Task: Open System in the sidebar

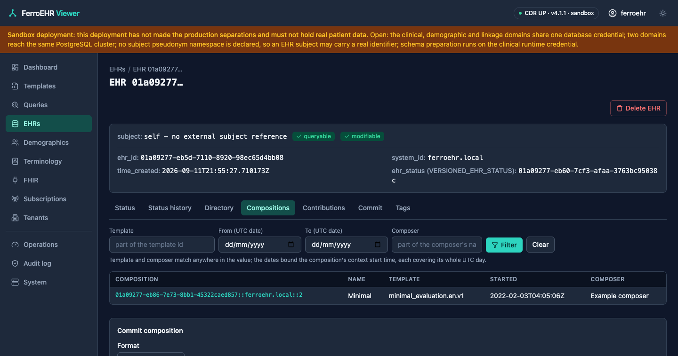Action: 48,282
